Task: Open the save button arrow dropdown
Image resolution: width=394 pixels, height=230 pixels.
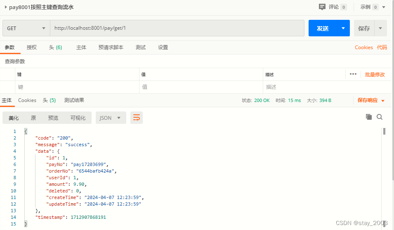Action: click(380, 28)
